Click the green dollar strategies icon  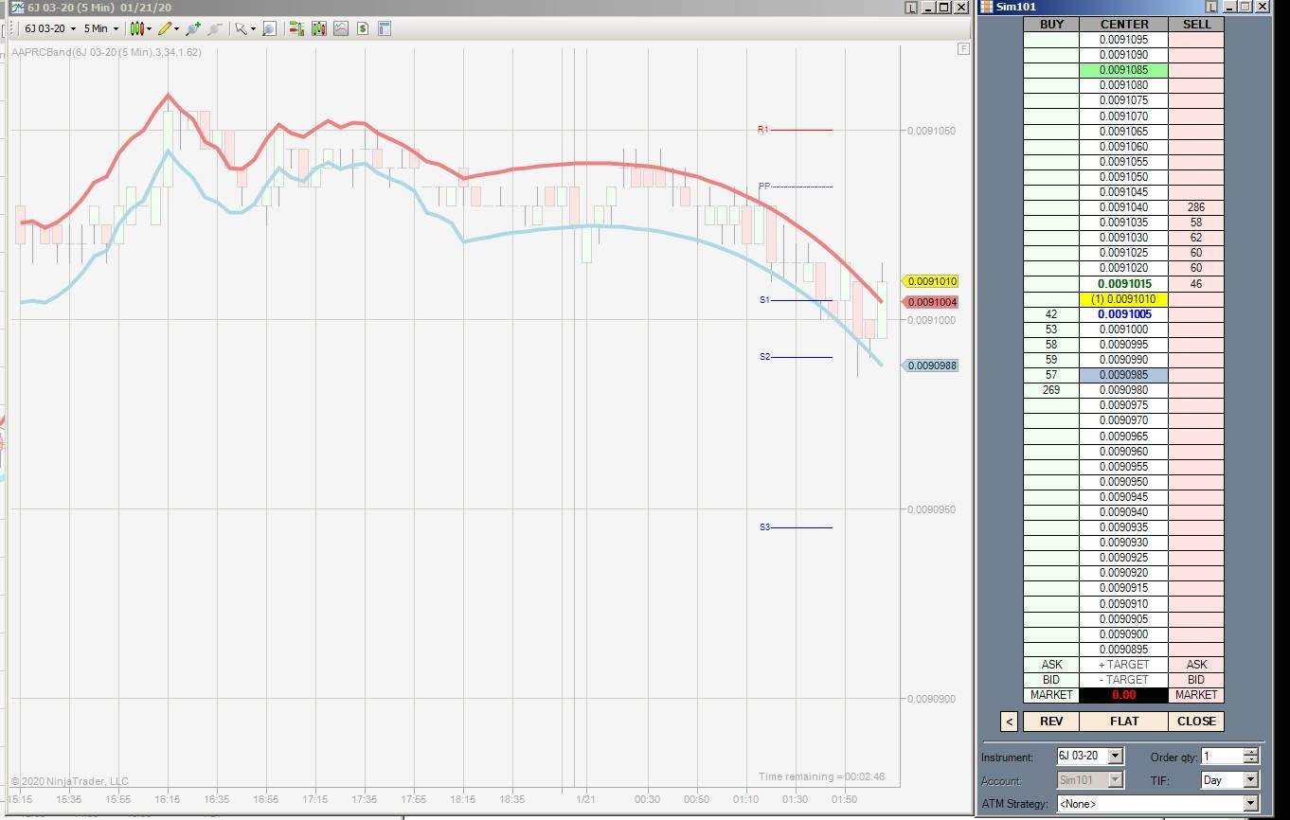click(363, 28)
